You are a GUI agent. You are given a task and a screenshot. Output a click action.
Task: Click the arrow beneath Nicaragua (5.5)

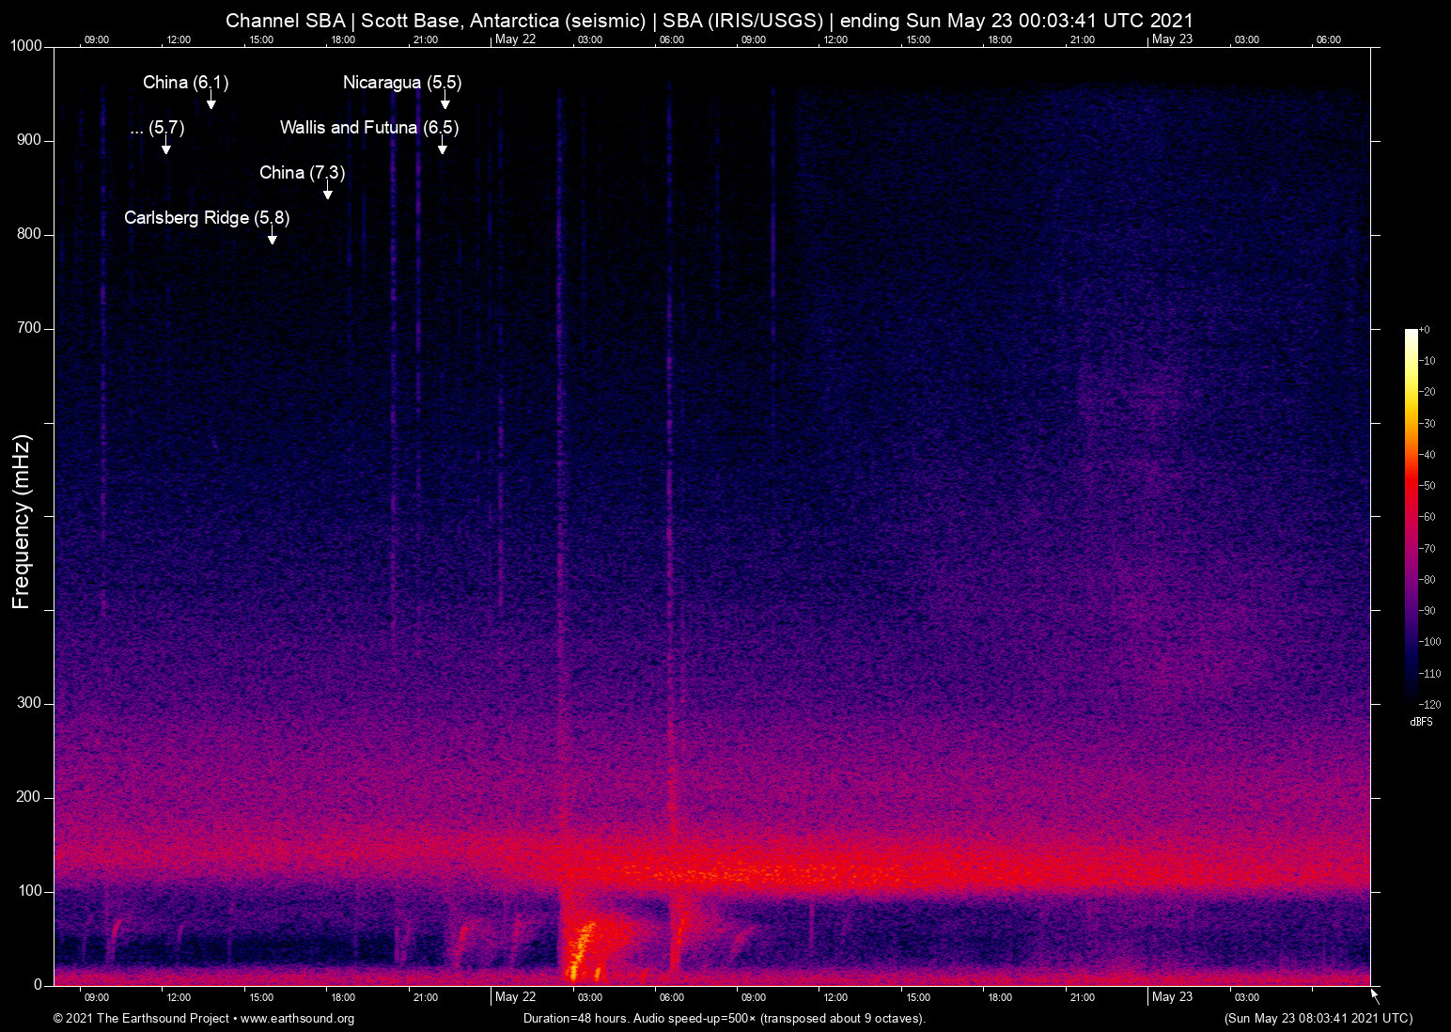445,102
